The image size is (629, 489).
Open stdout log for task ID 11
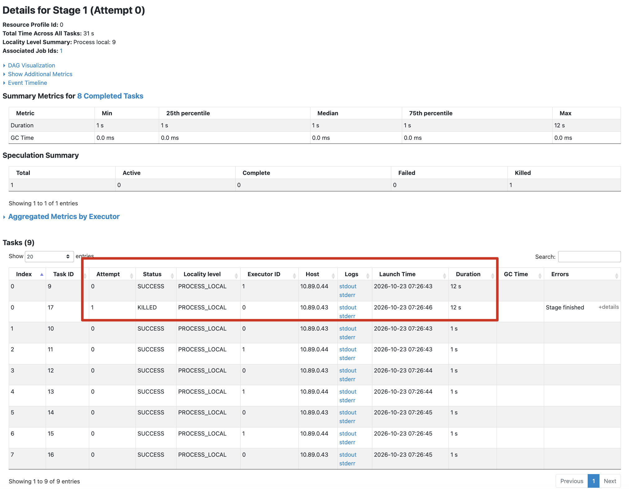click(348, 349)
